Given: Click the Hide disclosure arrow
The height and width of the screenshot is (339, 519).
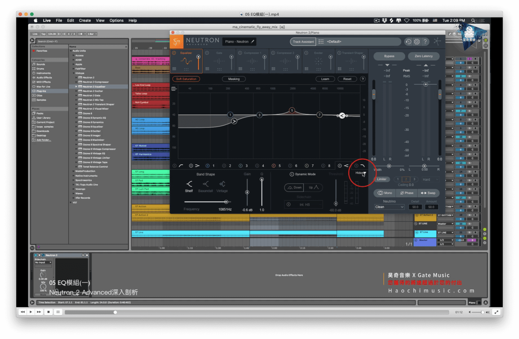Looking at the screenshot, I should 365,173.
